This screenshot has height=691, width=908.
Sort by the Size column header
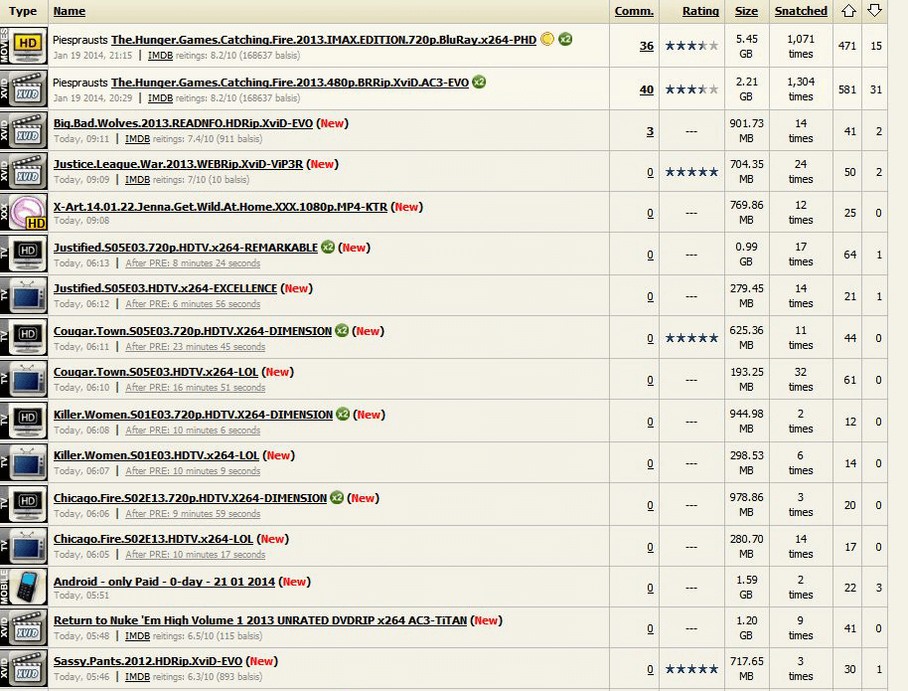[746, 11]
